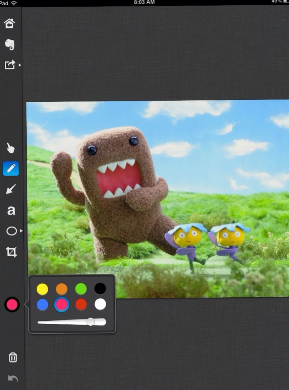Expand the shape tool variants arrow

pos(21,230)
